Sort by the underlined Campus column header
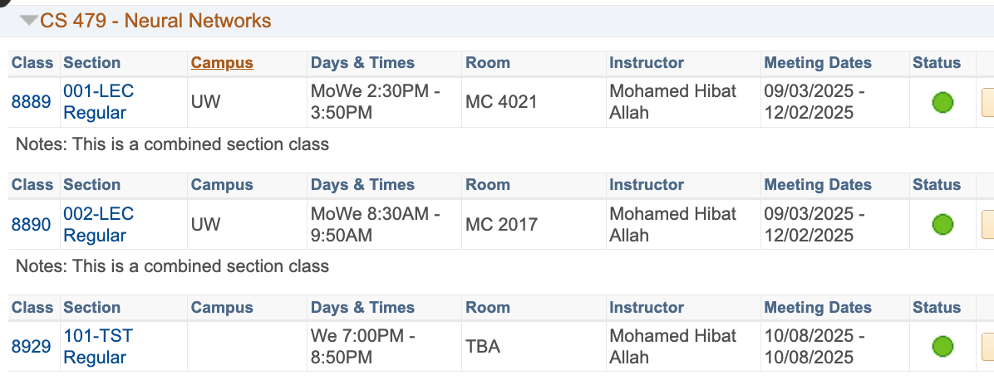The width and height of the screenshot is (994, 380). 222,63
